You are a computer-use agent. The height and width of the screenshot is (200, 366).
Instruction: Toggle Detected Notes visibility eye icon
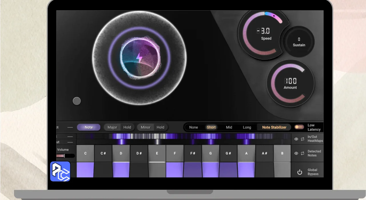[296, 153]
